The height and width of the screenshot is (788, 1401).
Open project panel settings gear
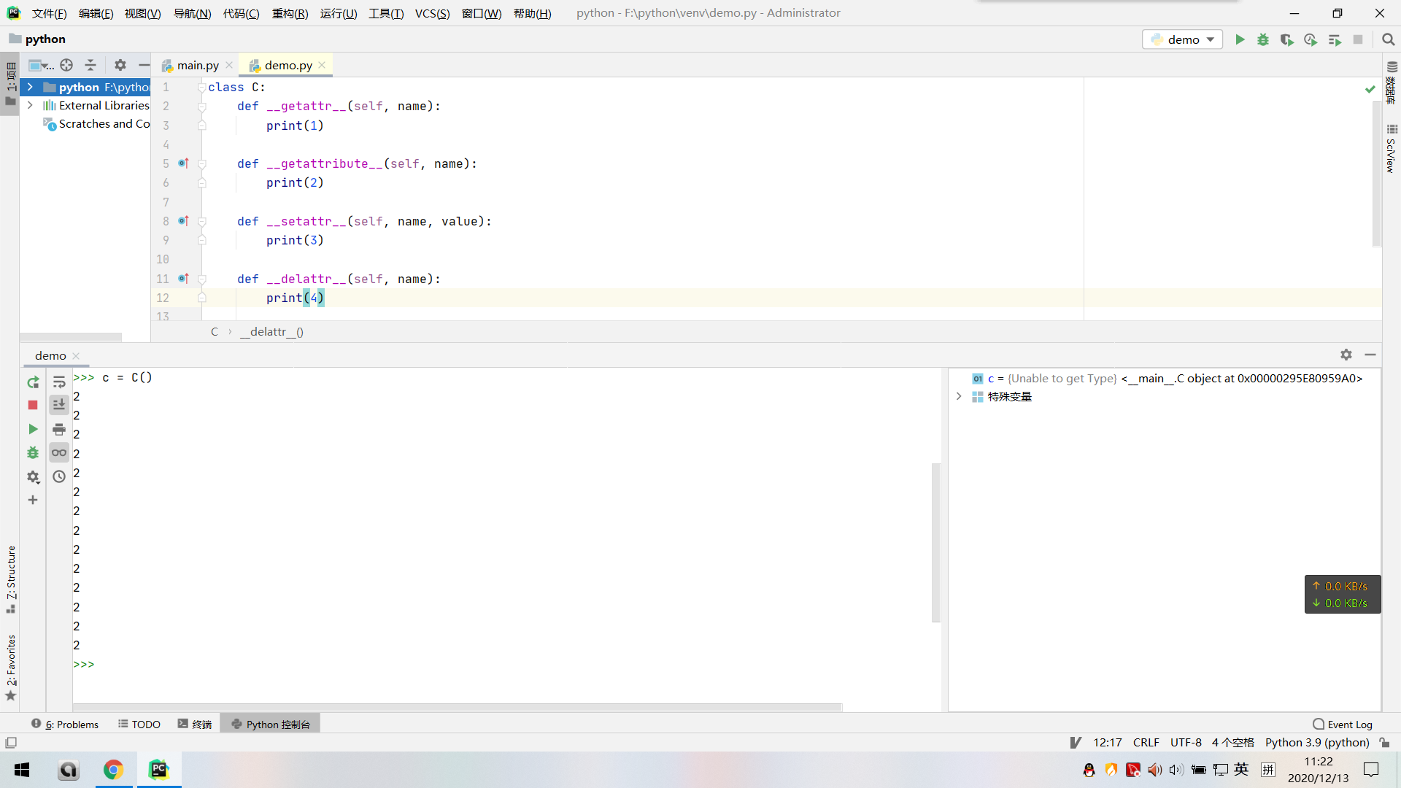120,65
